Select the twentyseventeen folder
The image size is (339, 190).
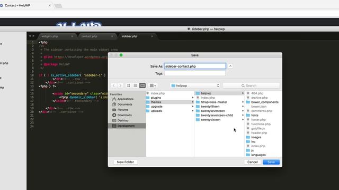pos(213,111)
